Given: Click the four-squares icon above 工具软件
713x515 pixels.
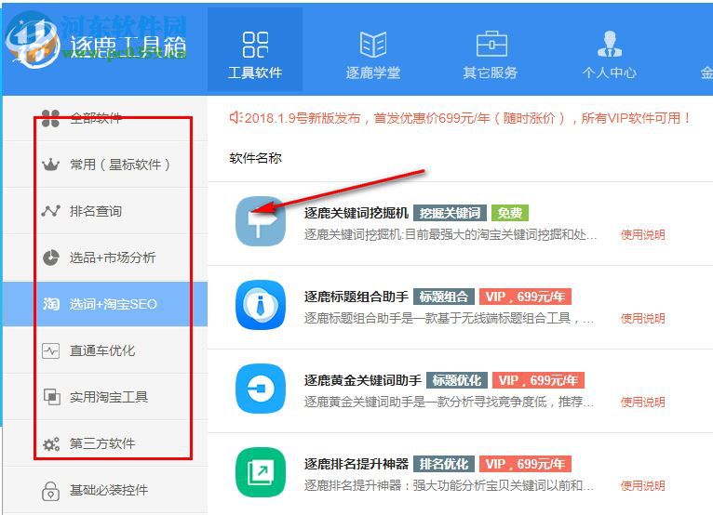Looking at the screenshot, I should pos(255,45).
